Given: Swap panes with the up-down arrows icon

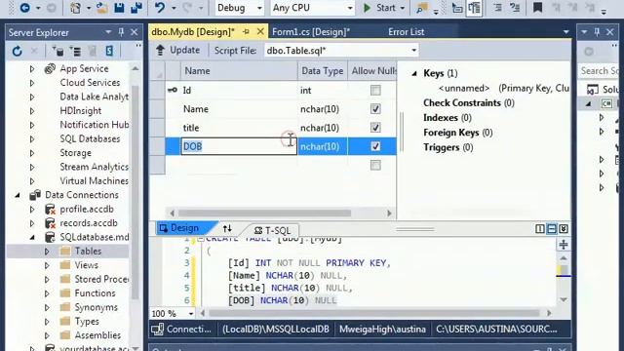Looking at the screenshot, I should [227, 228].
